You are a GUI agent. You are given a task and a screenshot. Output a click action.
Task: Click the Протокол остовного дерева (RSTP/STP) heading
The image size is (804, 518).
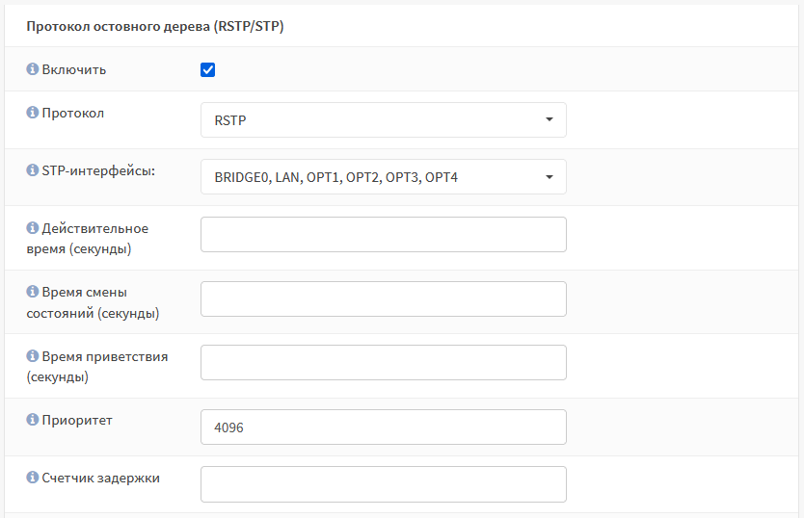tap(155, 26)
